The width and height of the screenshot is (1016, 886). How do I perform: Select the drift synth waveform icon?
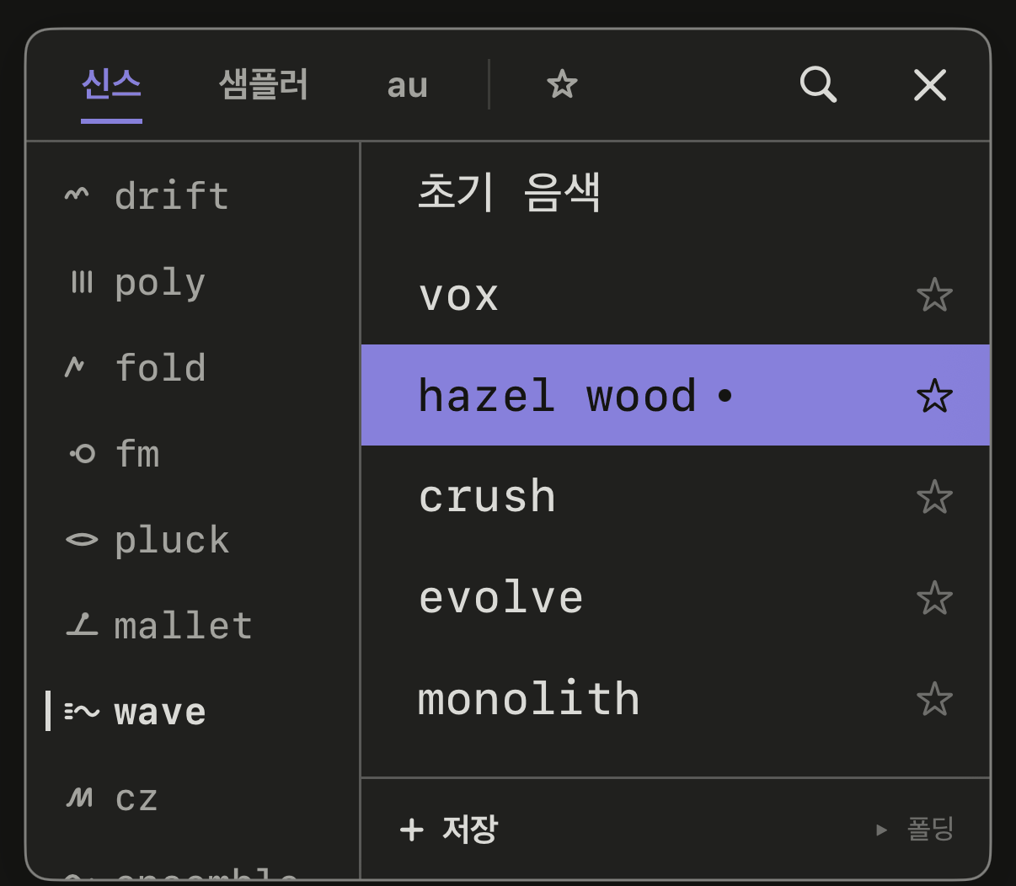click(77, 195)
